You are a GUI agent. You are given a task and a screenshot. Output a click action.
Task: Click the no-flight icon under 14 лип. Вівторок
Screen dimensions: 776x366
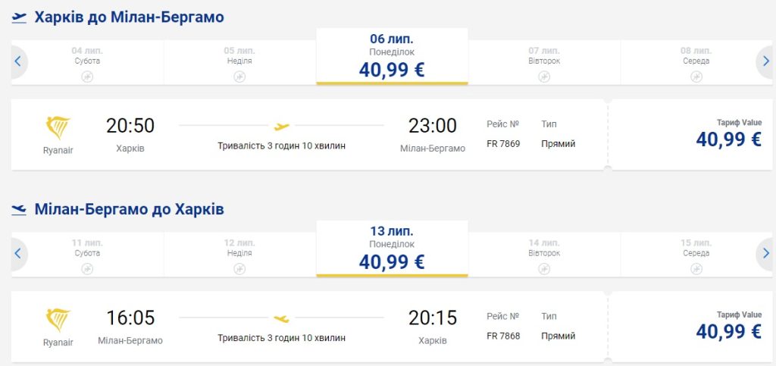(x=544, y=269)
